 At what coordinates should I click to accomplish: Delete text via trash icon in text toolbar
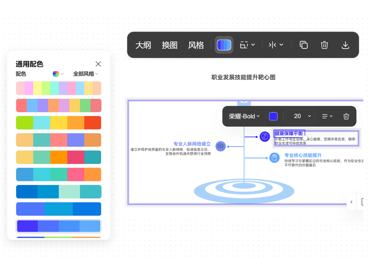click(346, 116)
